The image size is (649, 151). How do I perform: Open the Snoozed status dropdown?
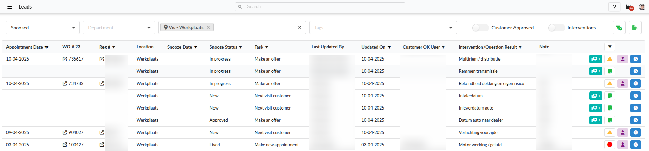click(x=43, y=28)
